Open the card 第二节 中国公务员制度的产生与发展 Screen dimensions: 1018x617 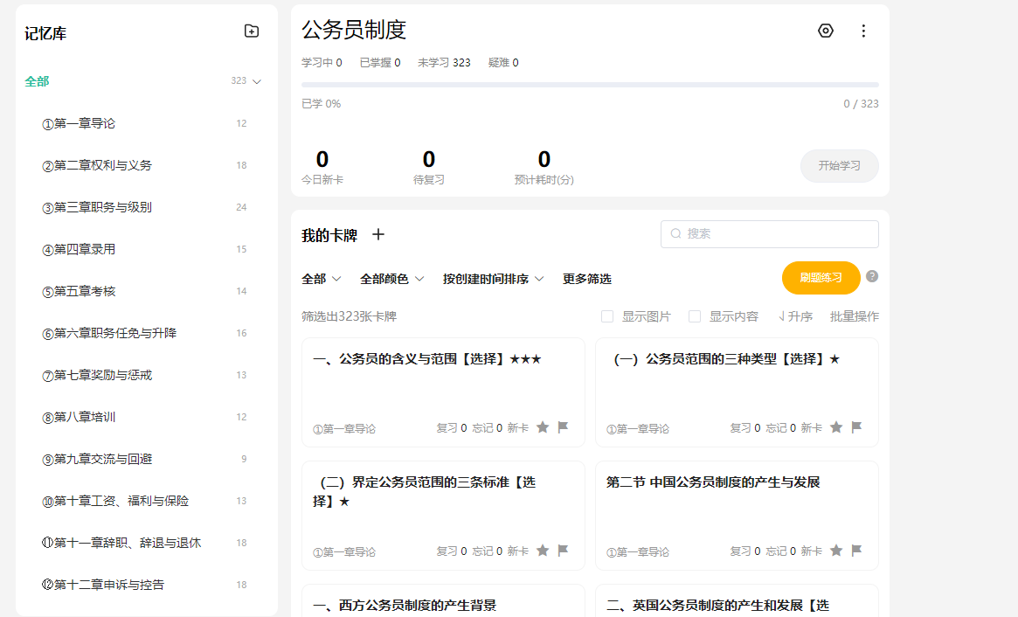coord(737,516)
